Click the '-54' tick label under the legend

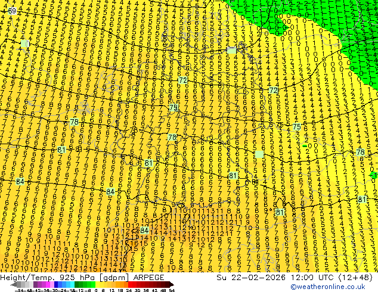19,290
